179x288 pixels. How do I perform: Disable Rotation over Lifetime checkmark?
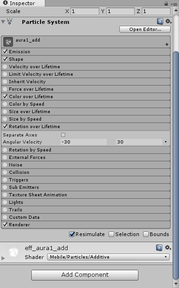pos(5,126)
